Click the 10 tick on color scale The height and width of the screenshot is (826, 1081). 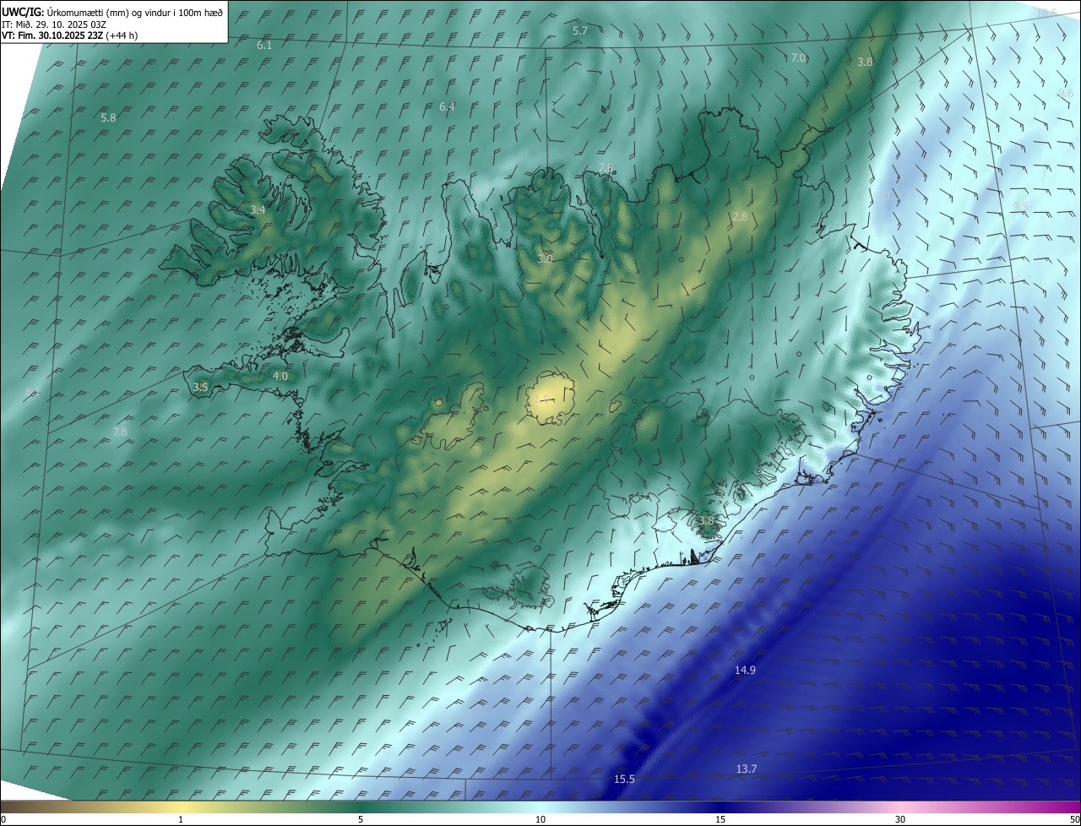(540, 819)
